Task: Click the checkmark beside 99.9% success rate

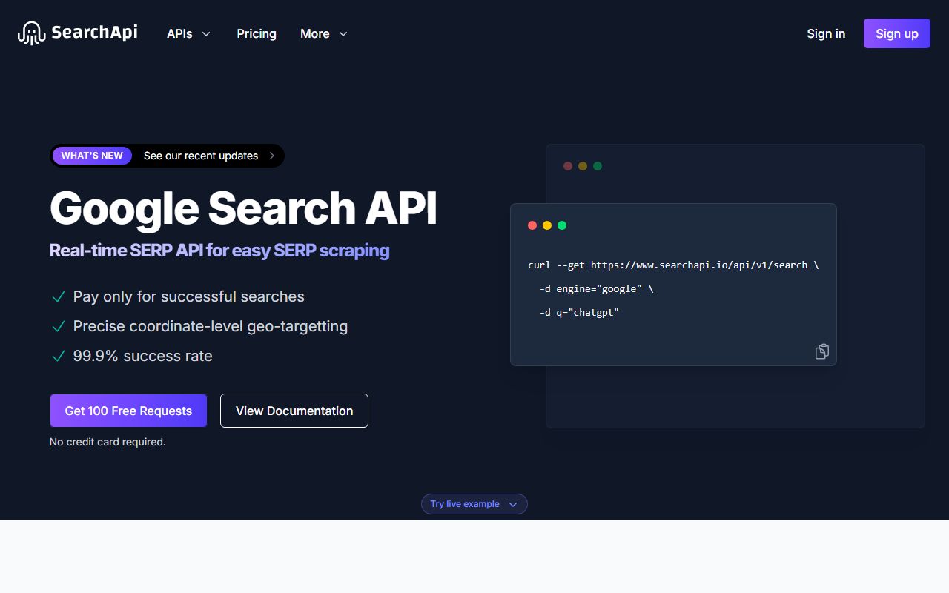Action: point(58,357)
